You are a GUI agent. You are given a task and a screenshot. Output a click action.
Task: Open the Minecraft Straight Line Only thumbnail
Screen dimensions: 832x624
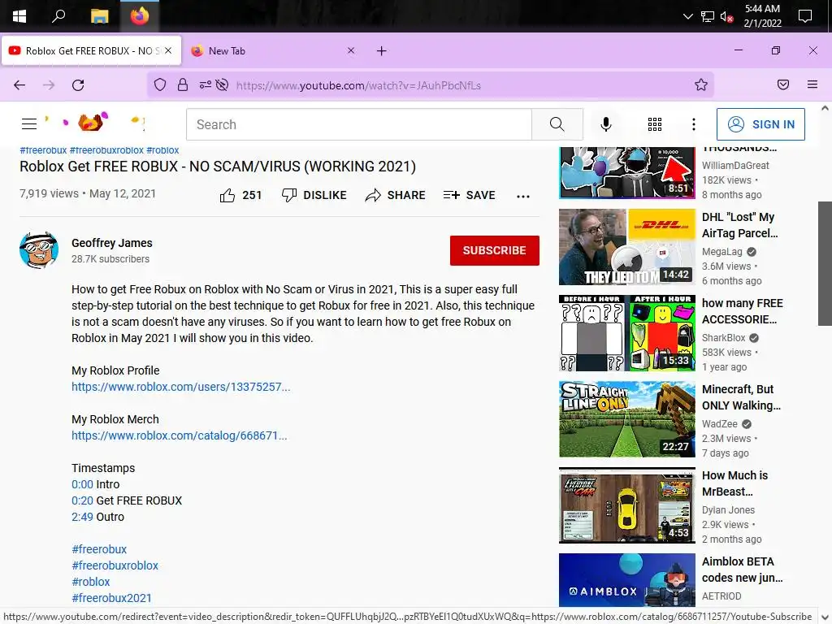click(627, 419)
